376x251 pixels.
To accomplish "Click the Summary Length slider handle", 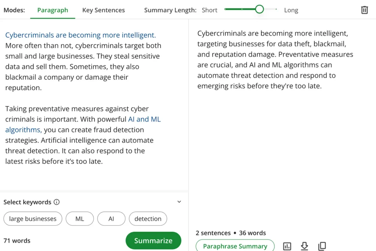I will click(x=259, y=9).
